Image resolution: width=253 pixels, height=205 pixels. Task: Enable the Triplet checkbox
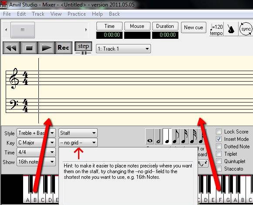[219, 154]
